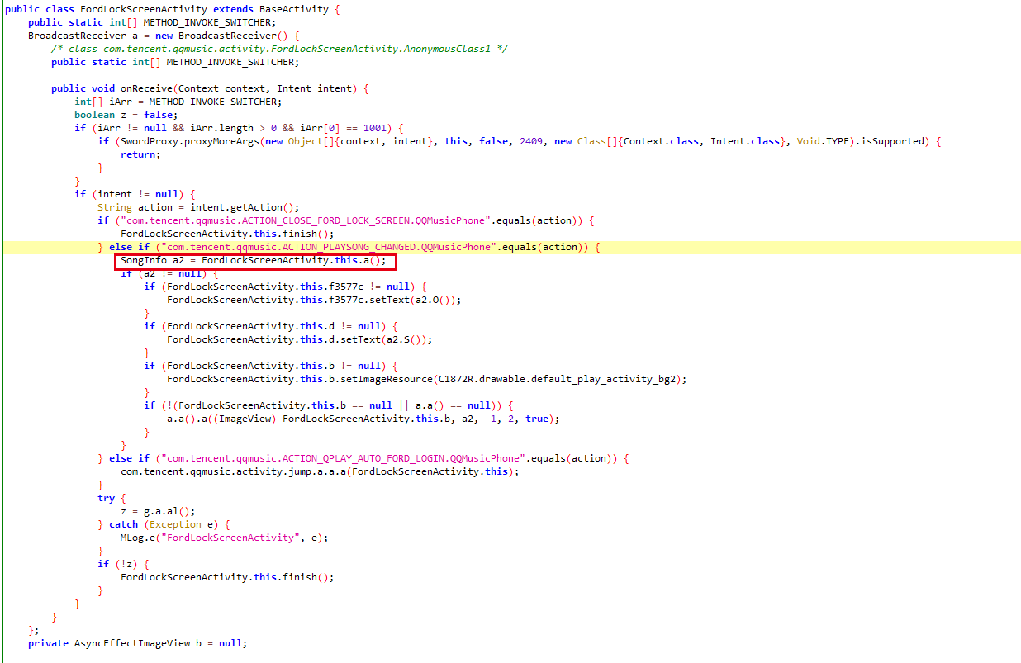Screen dimensions: 1021x663
Task: Click SwordProxy.proxyMoreArgs call
Action: pyautogui.click(x=192, y=141)
